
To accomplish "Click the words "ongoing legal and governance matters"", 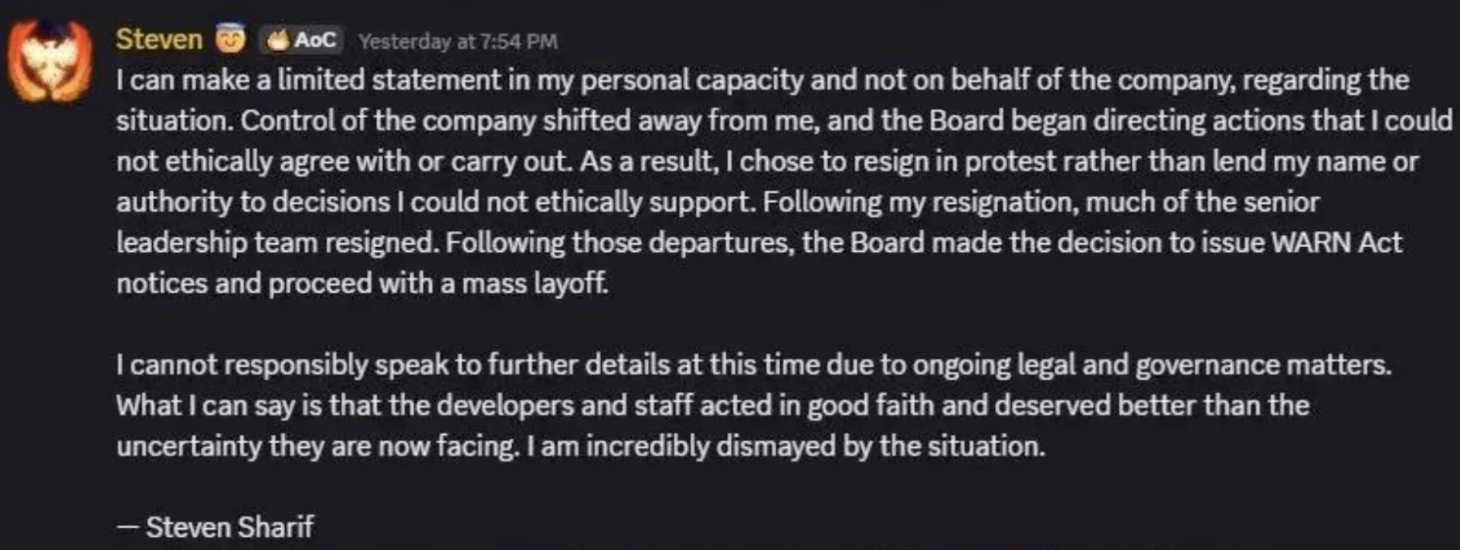I will (x=1151, y=365).
